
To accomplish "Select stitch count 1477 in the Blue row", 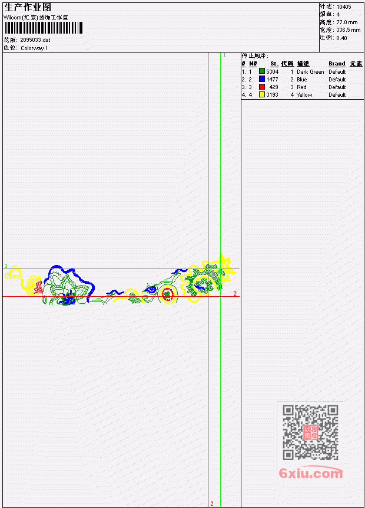I will (x=272, y=80).
